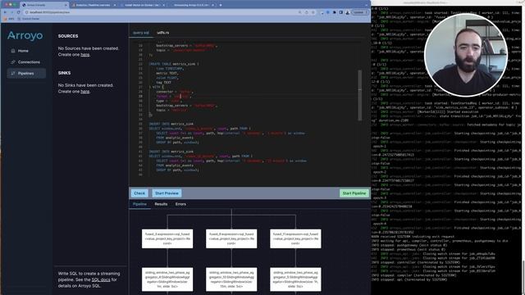
Task: Open the browser profile avatar
Action: (x=348, y=12)
